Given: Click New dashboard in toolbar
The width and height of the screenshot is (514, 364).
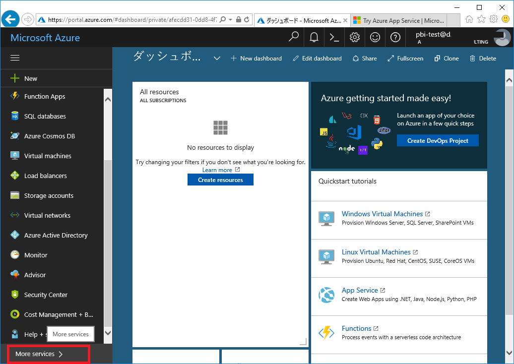Looking at the screenshot, I should tap(257, 59).
